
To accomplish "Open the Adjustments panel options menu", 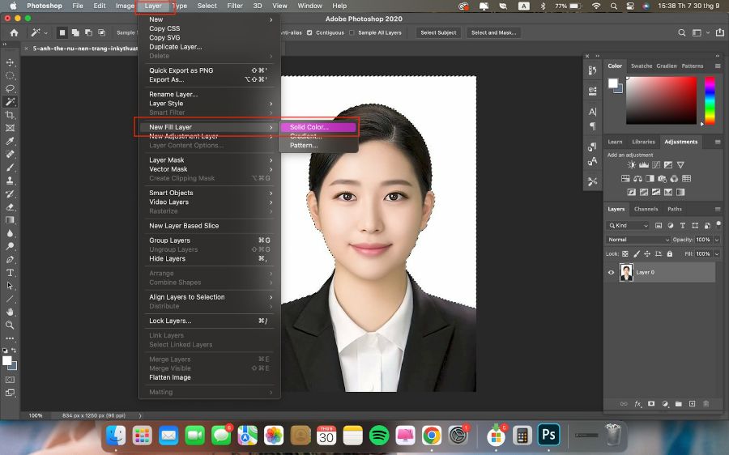I will [x=718, y=142].
